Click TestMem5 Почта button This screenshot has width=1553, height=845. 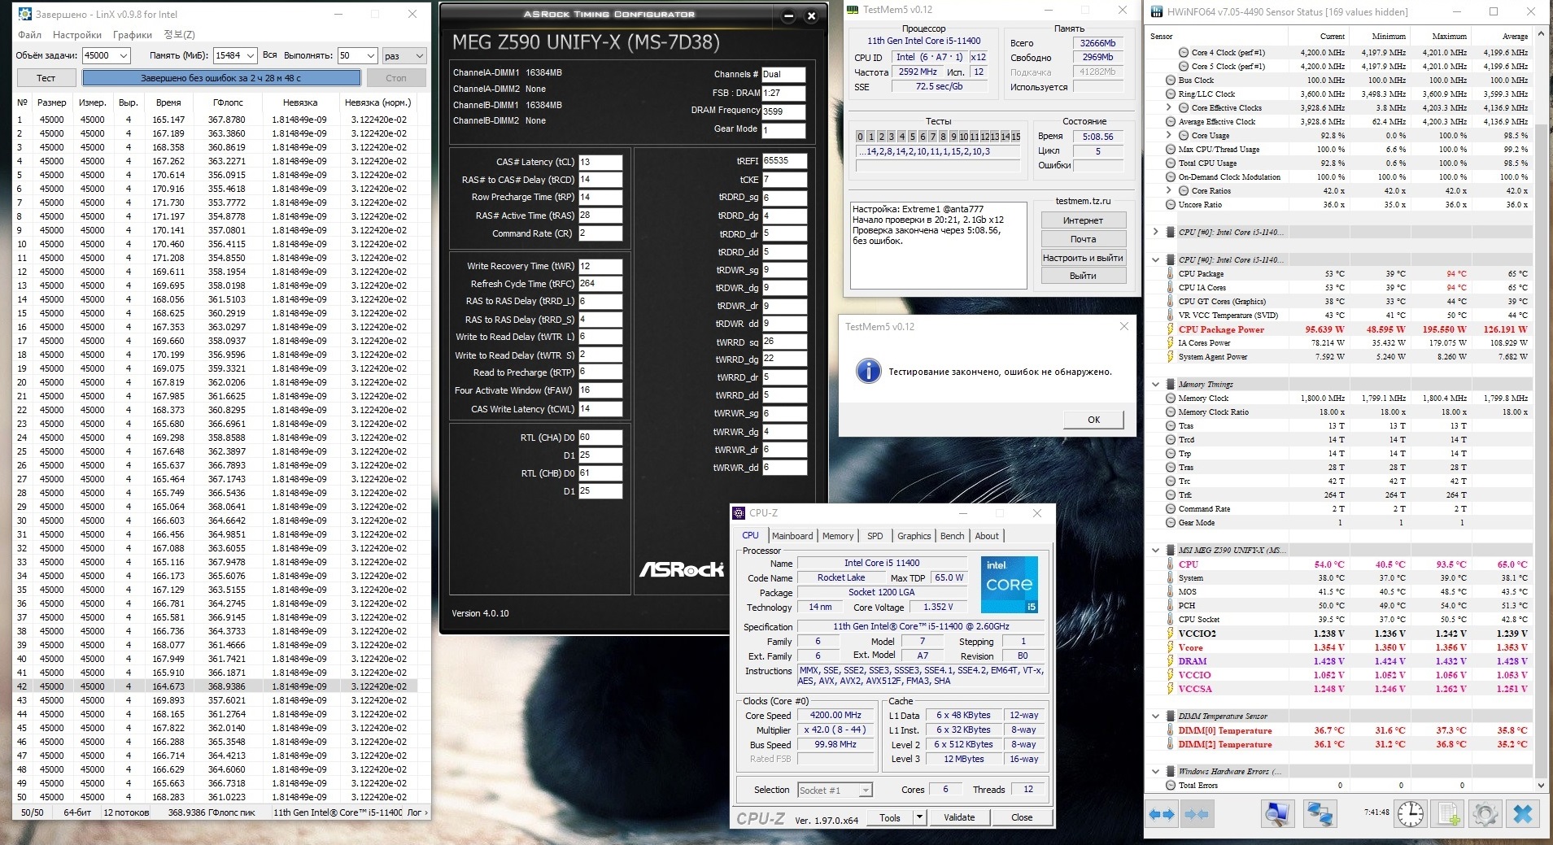pos(1083,239)
